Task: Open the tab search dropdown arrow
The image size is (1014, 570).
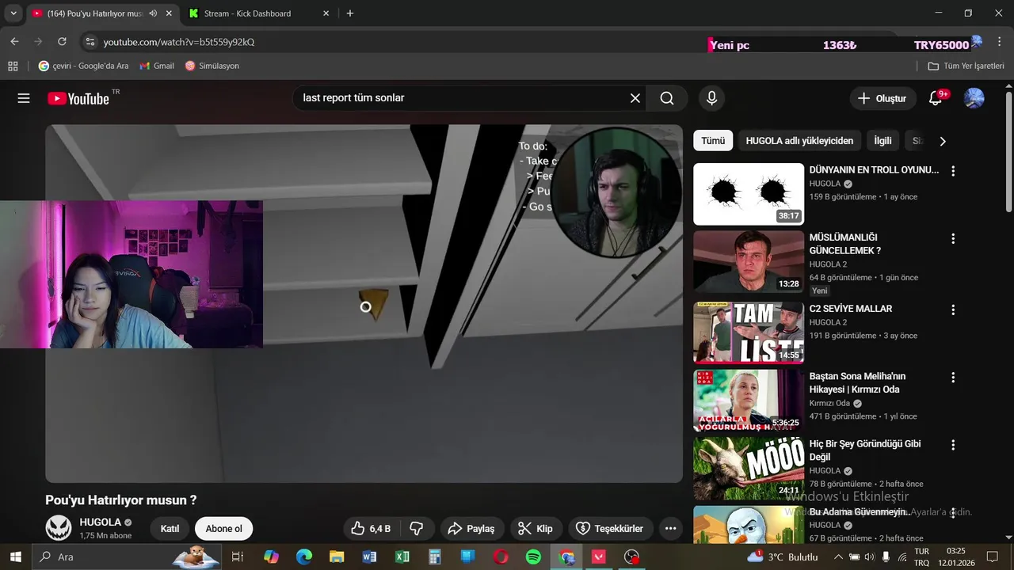Action: [x=13, y=13]
